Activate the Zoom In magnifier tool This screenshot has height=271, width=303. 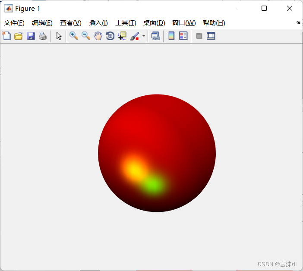coord(74,36)
